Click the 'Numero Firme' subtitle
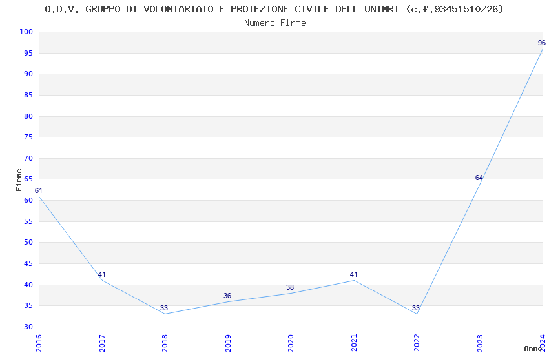The width and height of the screenshot is (549, 355). 274,23
